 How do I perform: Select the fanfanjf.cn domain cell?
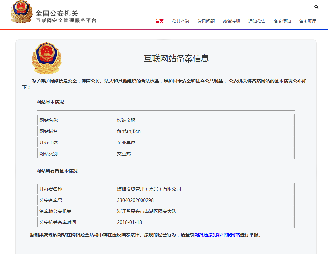[204, 131]
